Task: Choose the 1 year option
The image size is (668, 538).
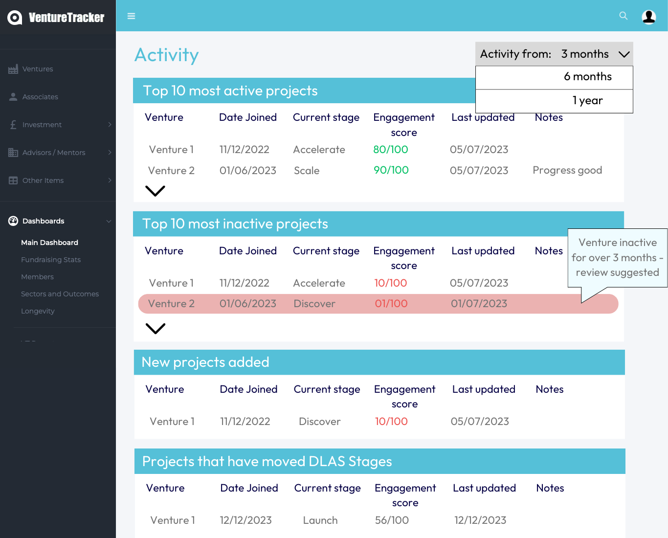Action: (554, 101)
